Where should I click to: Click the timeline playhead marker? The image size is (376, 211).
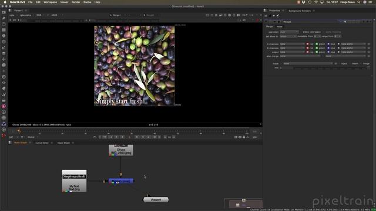tap(19, 131)
